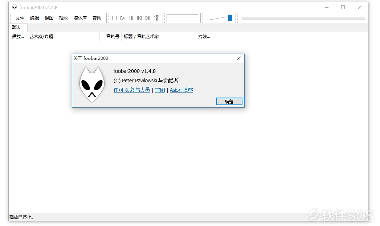
Task: Open the 帮助 menu
Action: click(x=97, y=18)
